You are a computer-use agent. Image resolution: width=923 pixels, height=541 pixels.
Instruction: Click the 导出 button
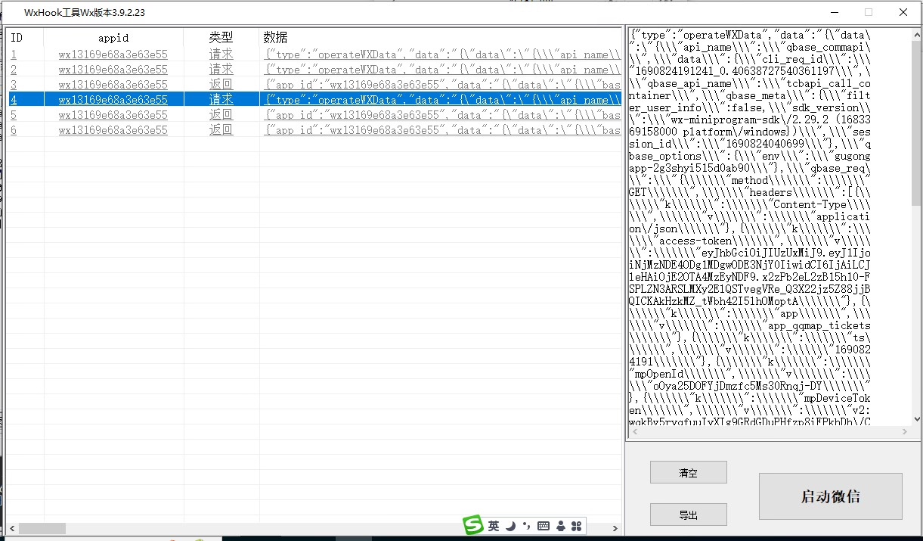[x=688, y=515]
